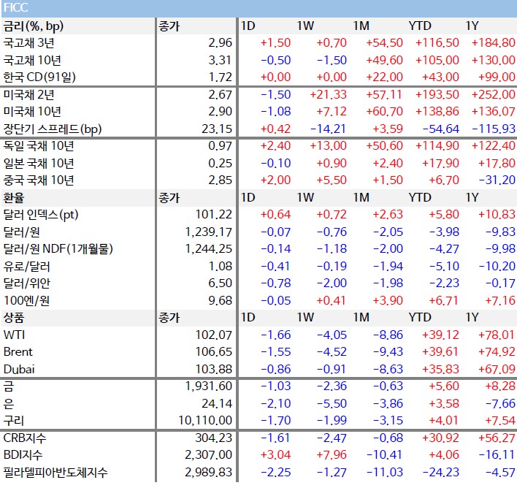
Task: Select 미국채 2년 1W value +21.33
Action: [328, 95]
